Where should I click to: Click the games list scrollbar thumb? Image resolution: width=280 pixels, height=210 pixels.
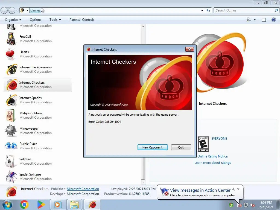(x=143, y=168)
